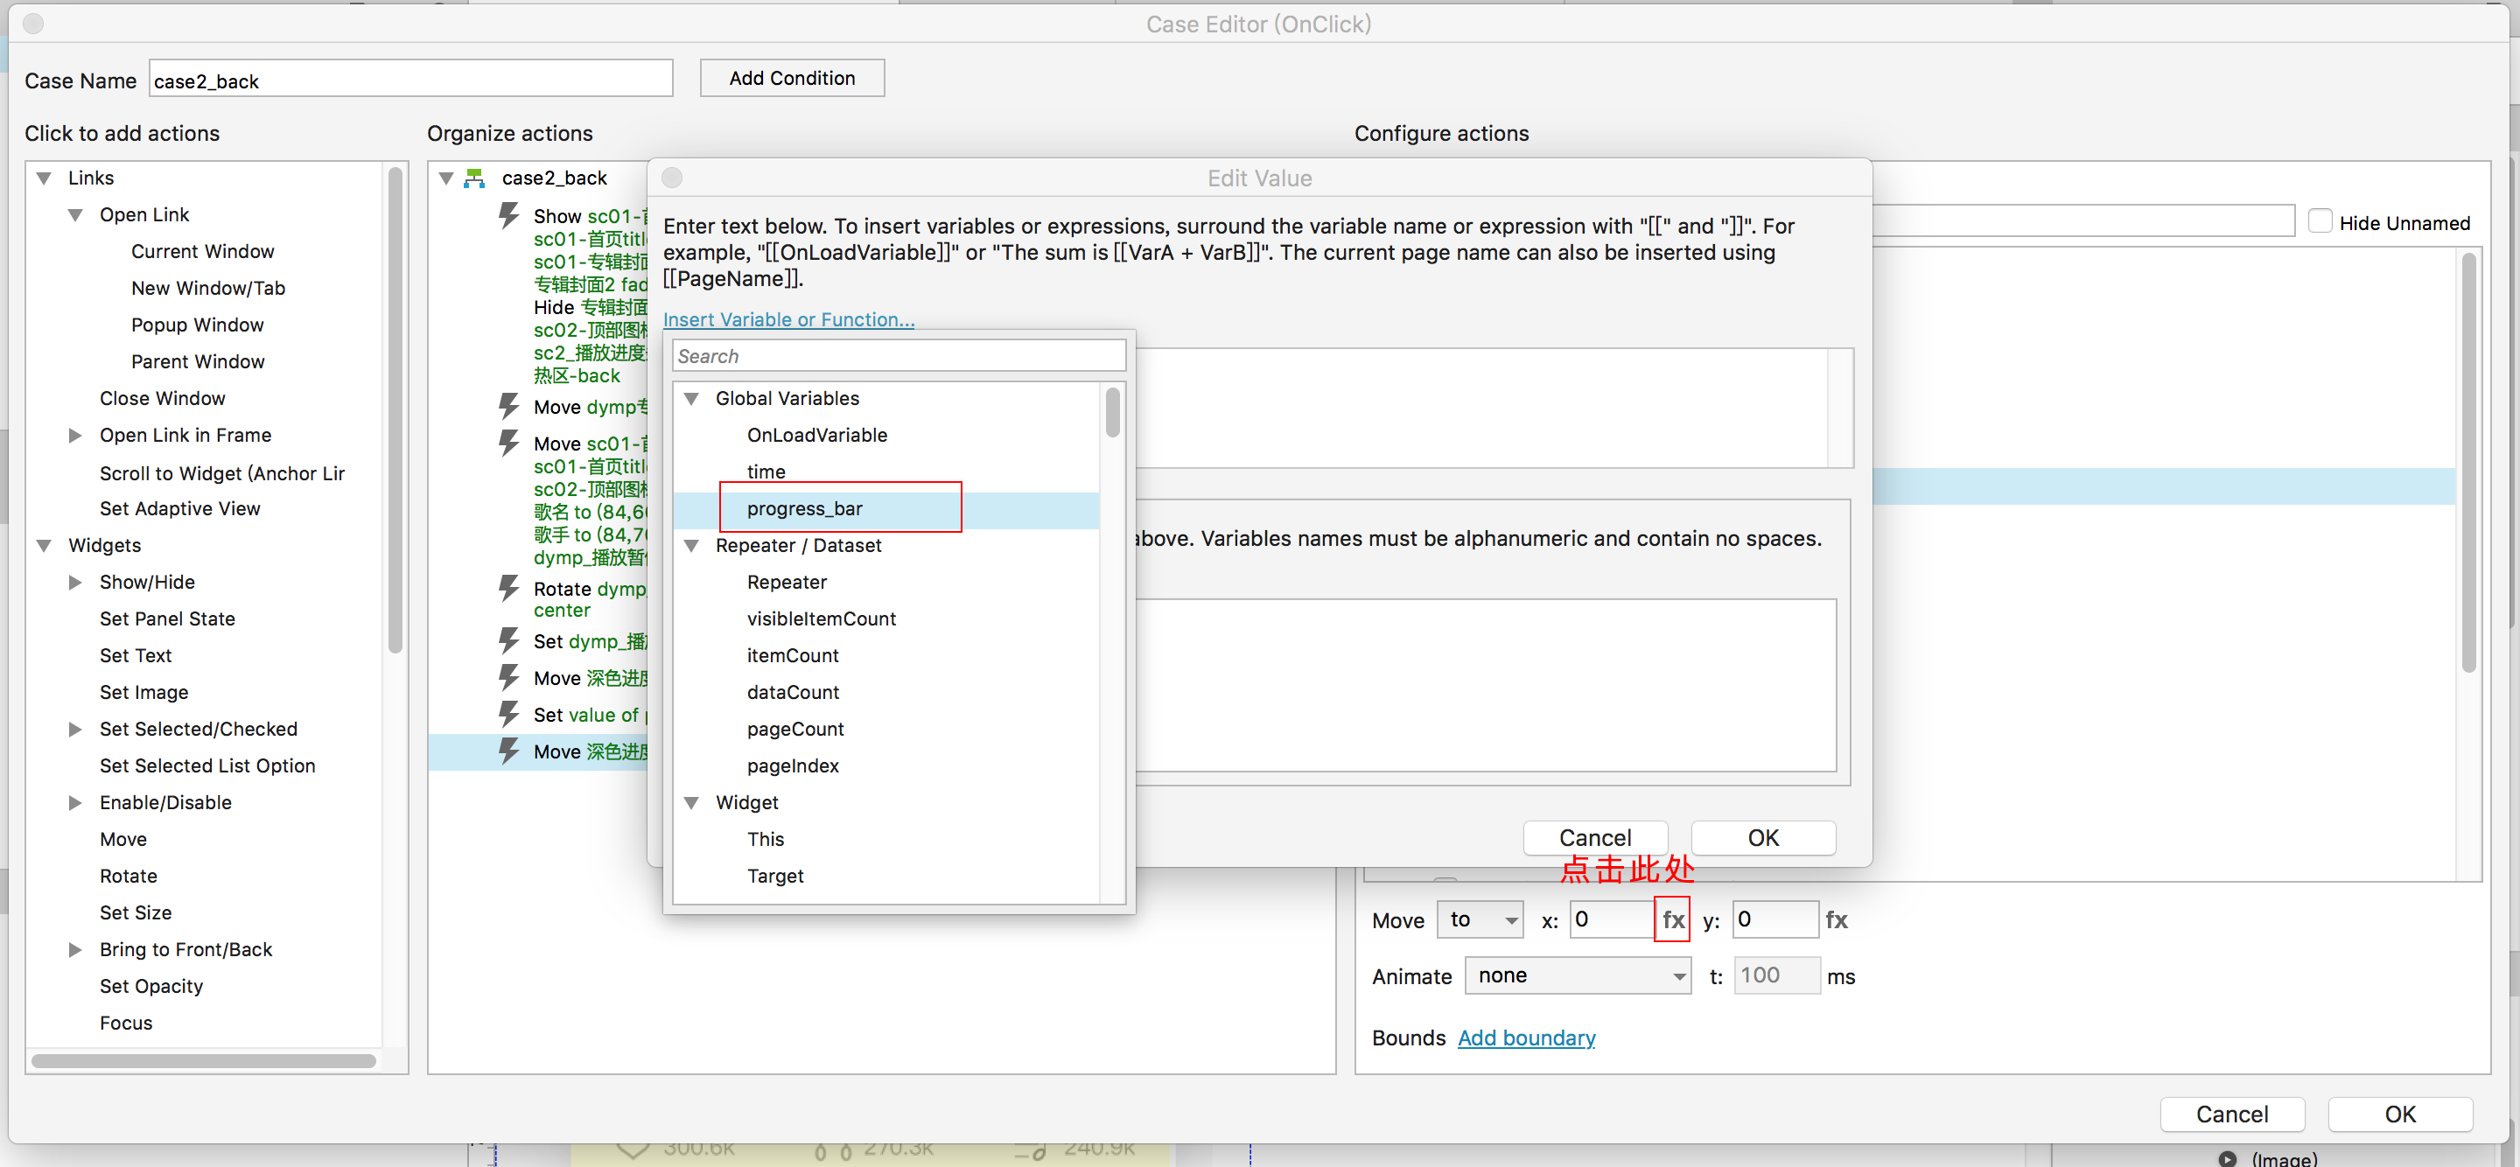Add Set Opacity action

pos(150,986)
